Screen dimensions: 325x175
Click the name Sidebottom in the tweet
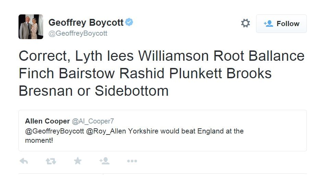(132, 91)
